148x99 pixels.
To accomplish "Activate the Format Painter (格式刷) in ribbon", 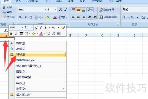I will point(8,17).
